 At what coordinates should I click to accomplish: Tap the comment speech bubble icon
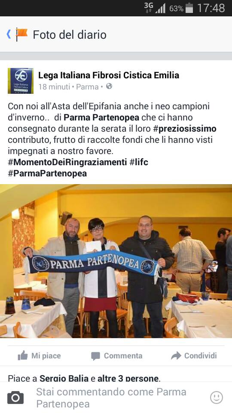click(95, 356)
